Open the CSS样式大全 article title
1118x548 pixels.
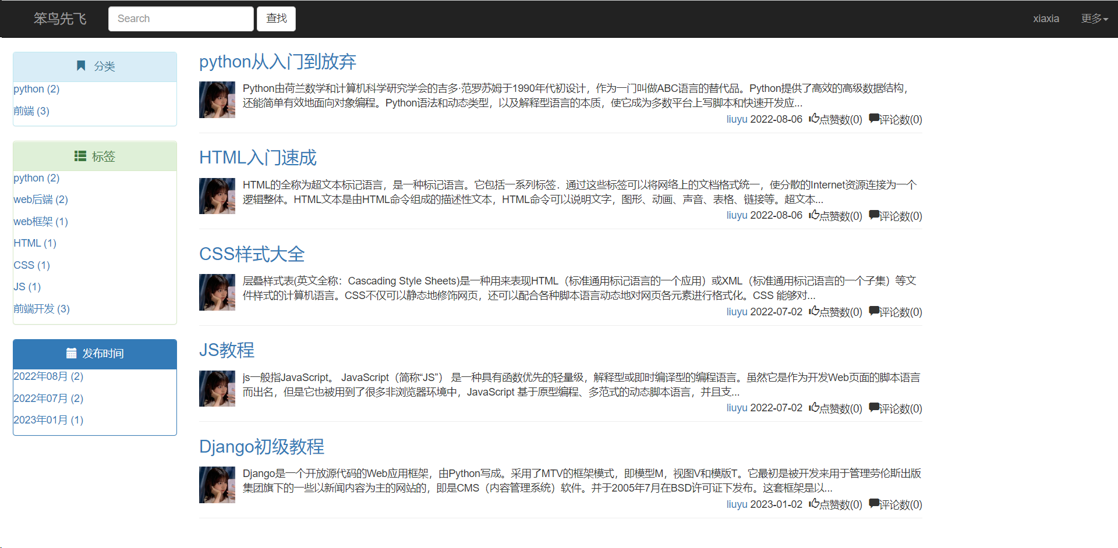252,254
